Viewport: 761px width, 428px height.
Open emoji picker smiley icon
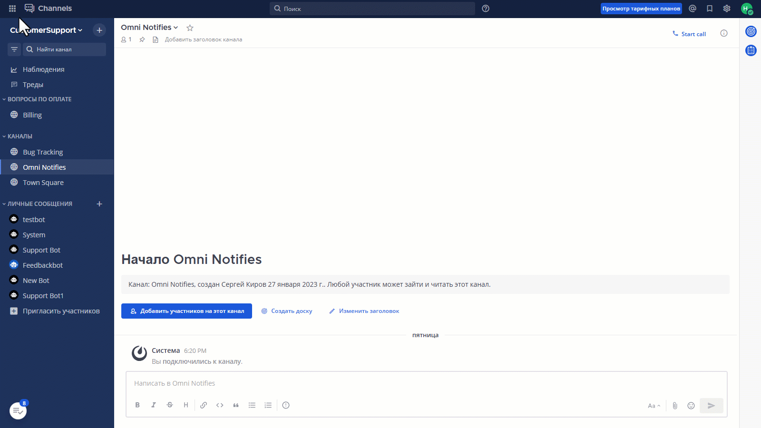pos(691,406)
